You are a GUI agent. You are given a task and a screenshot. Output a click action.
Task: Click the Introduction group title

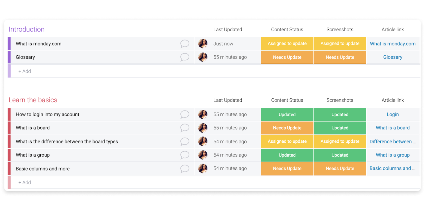(x=26, y=29)
